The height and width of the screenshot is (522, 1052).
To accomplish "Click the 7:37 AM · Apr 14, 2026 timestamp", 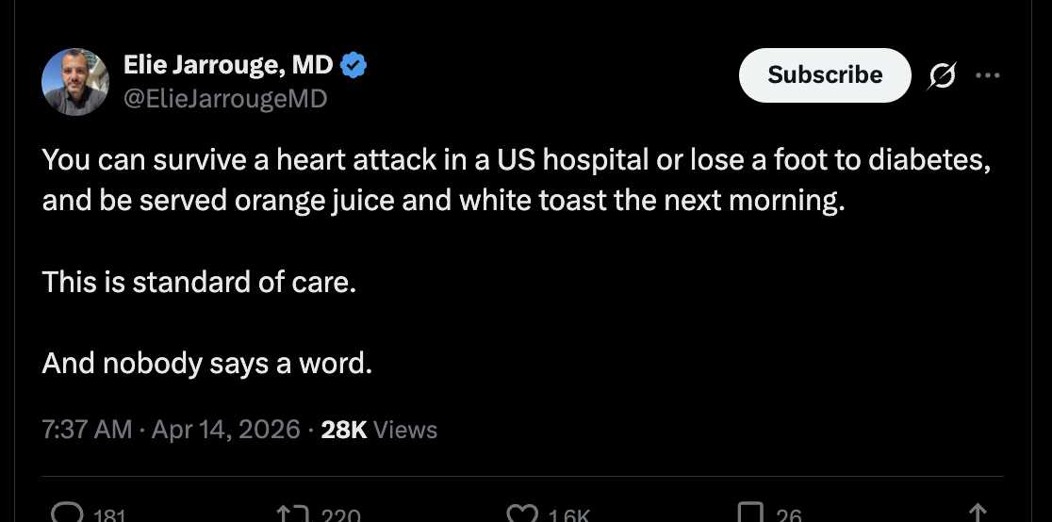I will 172,430.
